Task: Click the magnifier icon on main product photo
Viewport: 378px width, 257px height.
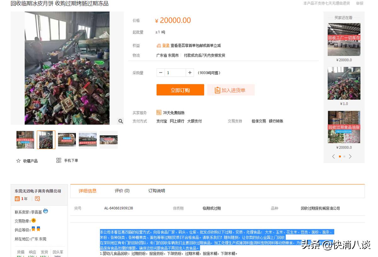Action: 120,121
